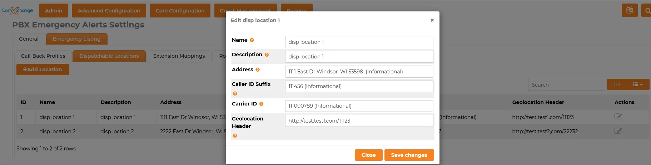Click into the Carrier ID input field
651x165 pixels.
pos(359,106)
